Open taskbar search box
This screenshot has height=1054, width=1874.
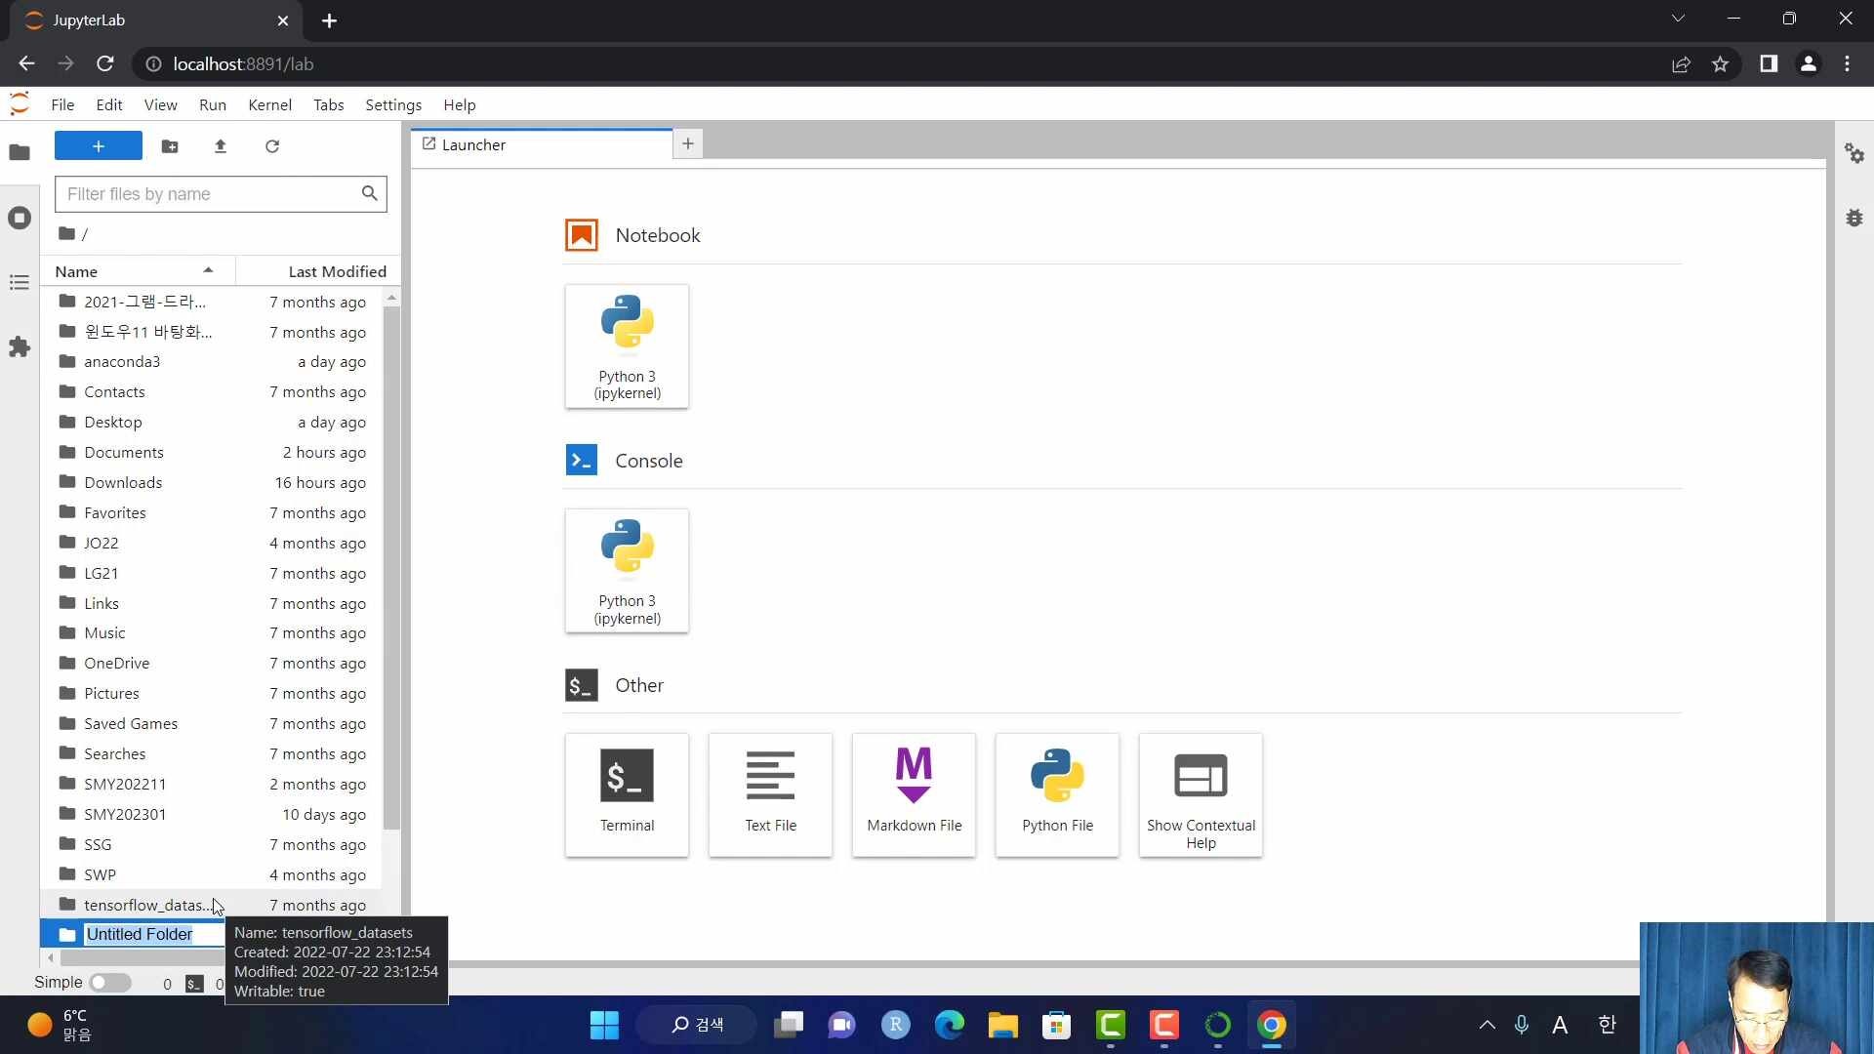coord(697,1025)
